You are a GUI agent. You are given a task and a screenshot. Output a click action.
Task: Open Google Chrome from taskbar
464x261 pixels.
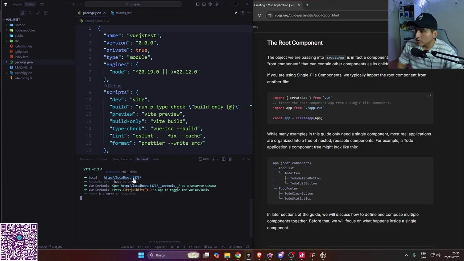pos(238,255)
